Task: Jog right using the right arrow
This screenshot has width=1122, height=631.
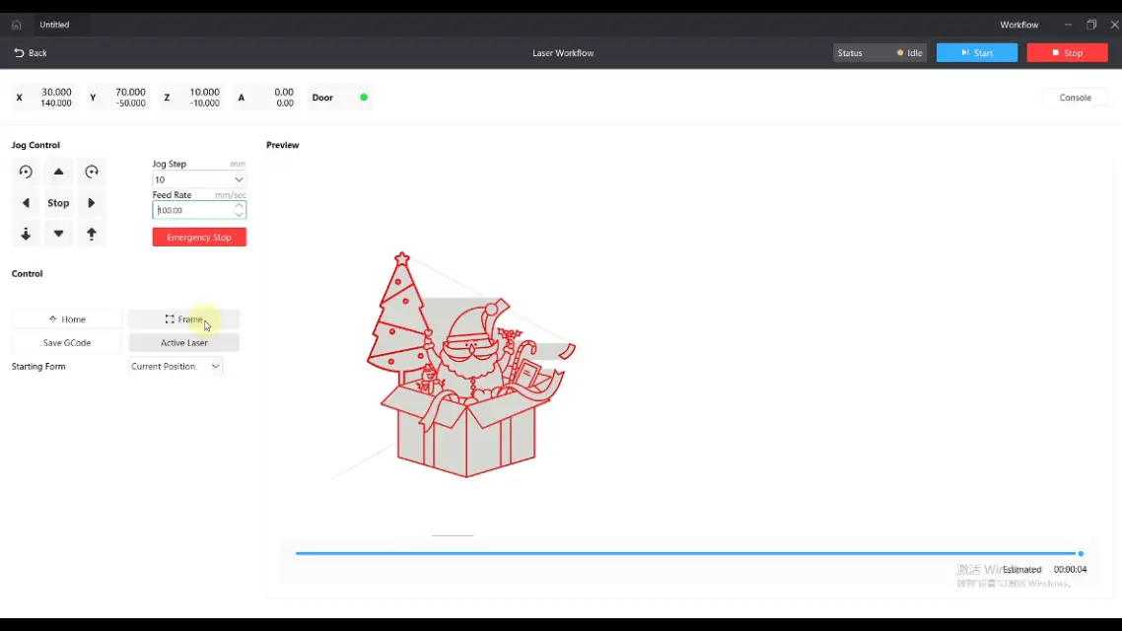Action: (x=92, y=203)
